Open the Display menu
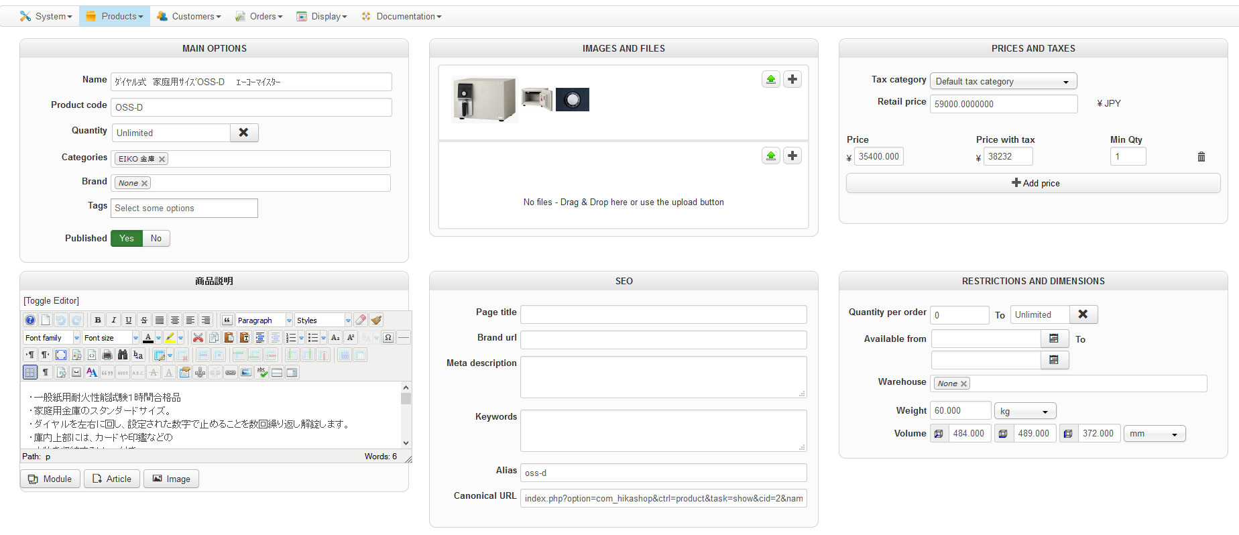Image resolution: width=1239 pixels, height=535 pixels. coord(322,17)
